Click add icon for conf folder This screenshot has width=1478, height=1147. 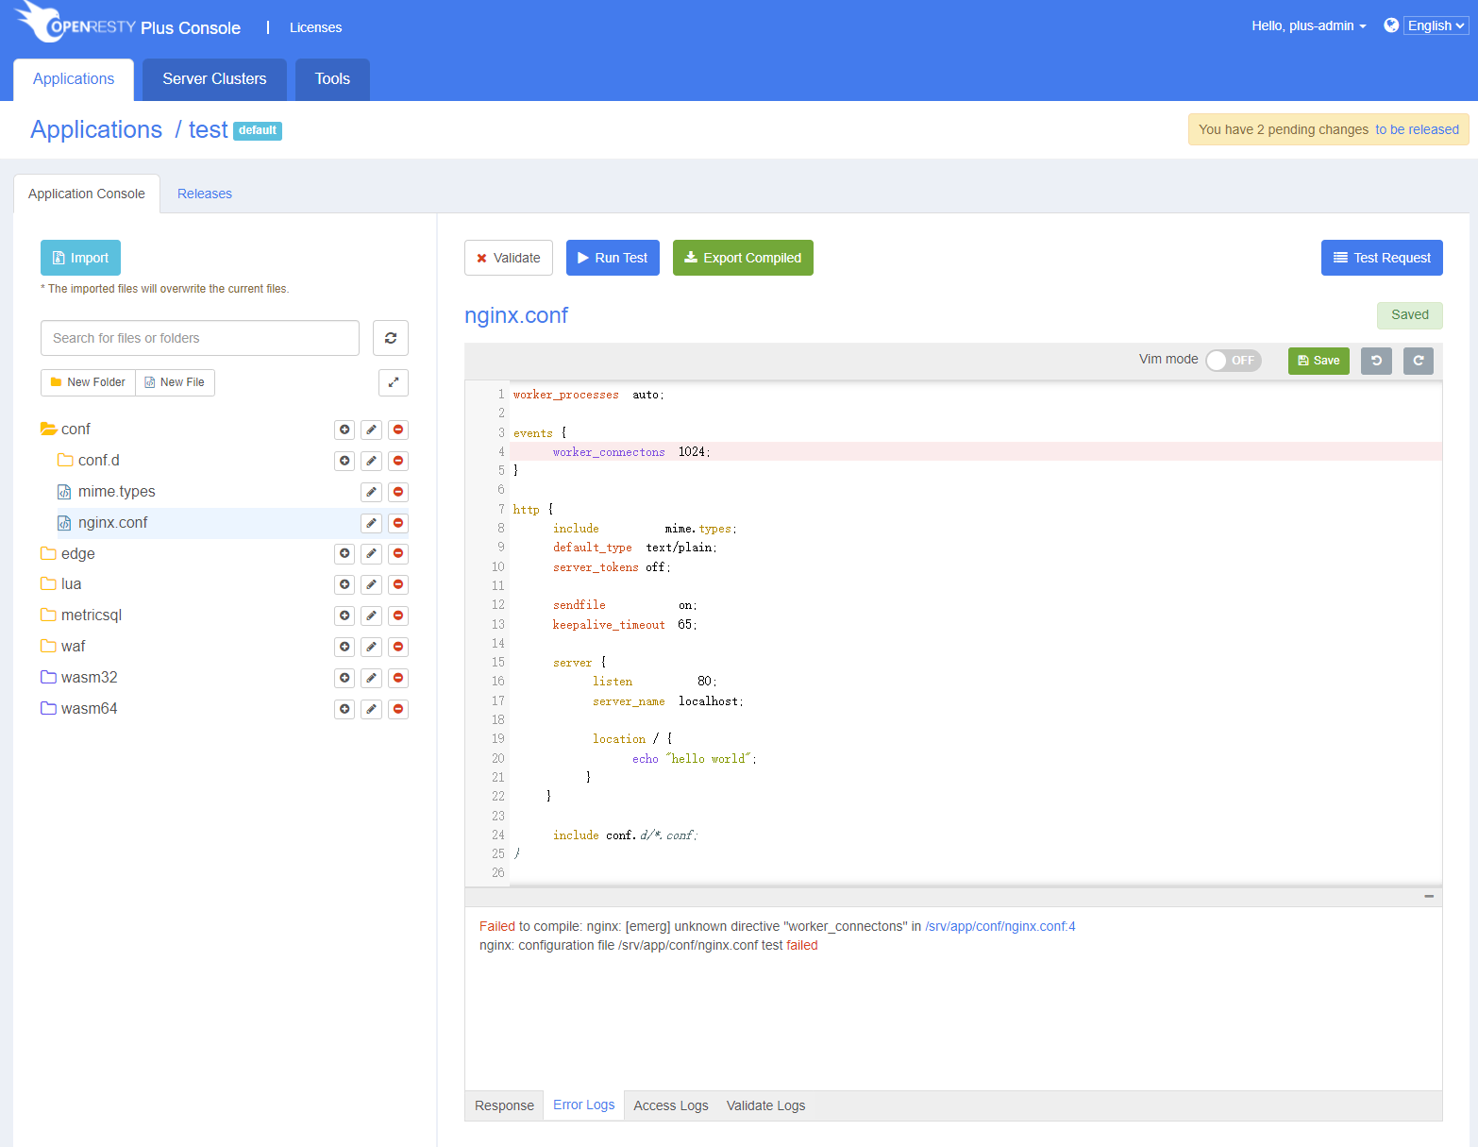tap(344, 430)
